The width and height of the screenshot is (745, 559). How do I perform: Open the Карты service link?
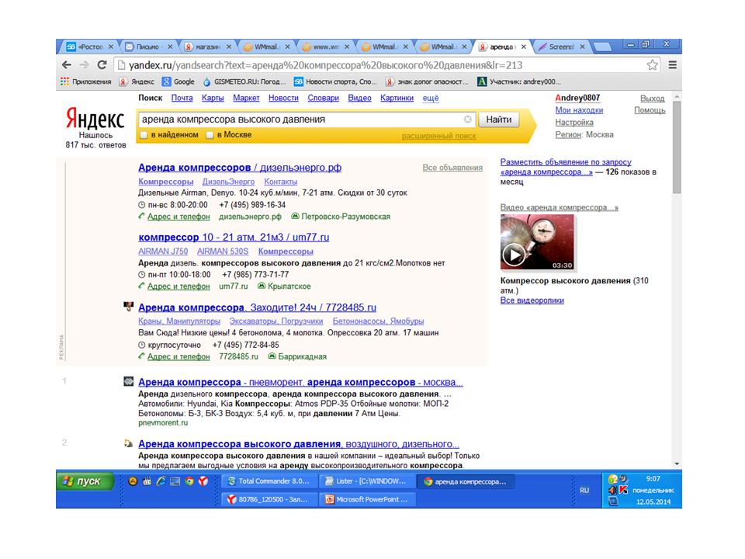click(x=213, y=98)
